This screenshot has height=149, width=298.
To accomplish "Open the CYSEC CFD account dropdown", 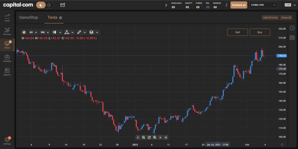I will 263,5.
